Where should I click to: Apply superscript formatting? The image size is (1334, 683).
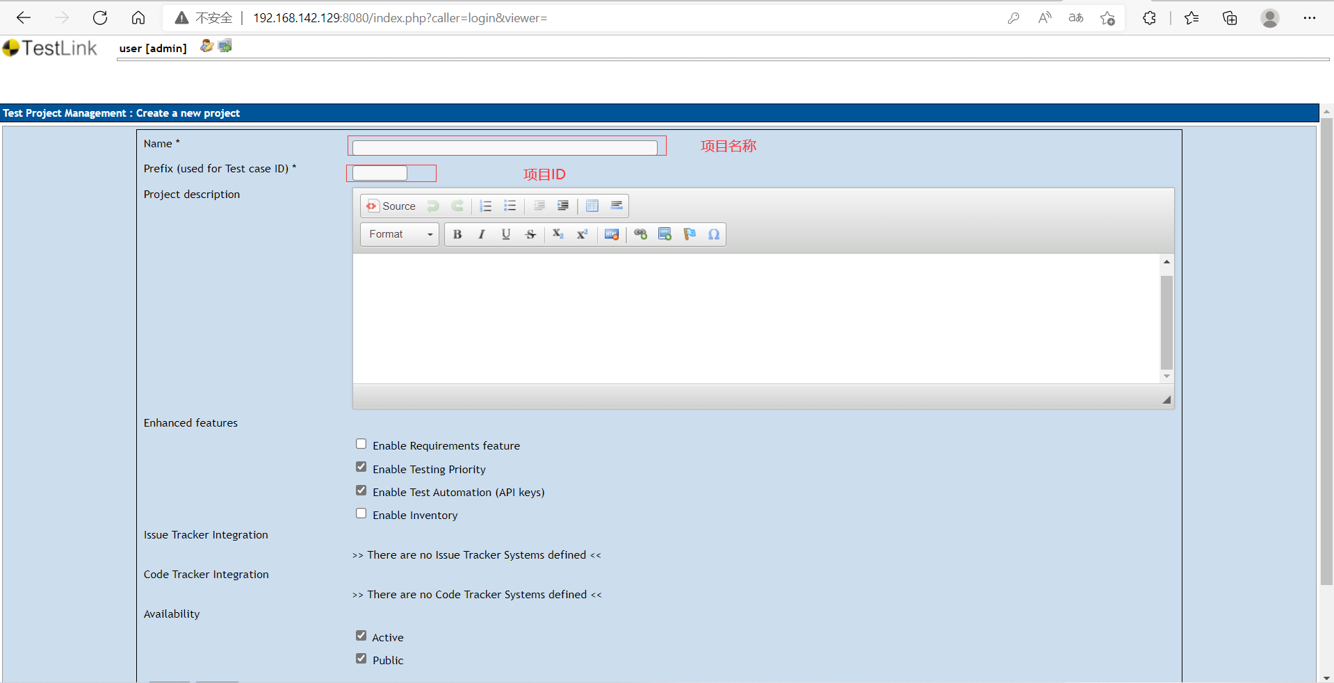coord(583,234)
